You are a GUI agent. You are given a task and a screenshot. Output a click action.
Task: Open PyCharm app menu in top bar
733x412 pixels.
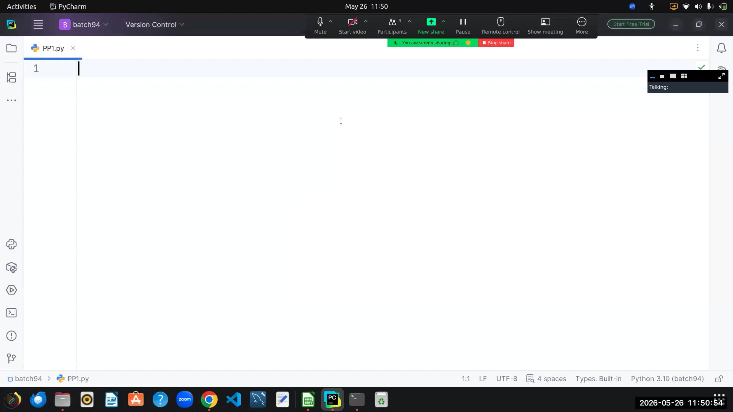click(68, 6)
